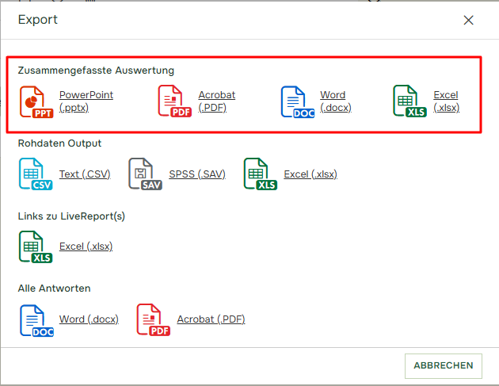Export raw data via Text (.CSV) link
The height and width of the screenshot is (386, 499).
[85, 174]
